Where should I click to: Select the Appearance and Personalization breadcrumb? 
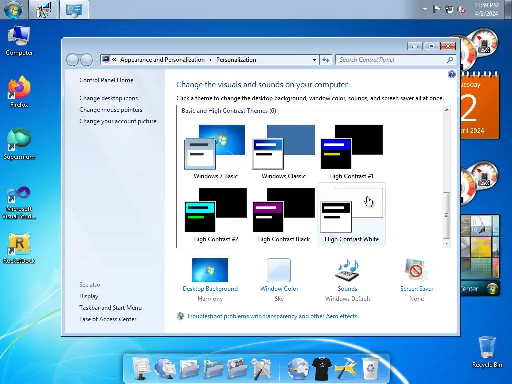click(x=162, y=60)
